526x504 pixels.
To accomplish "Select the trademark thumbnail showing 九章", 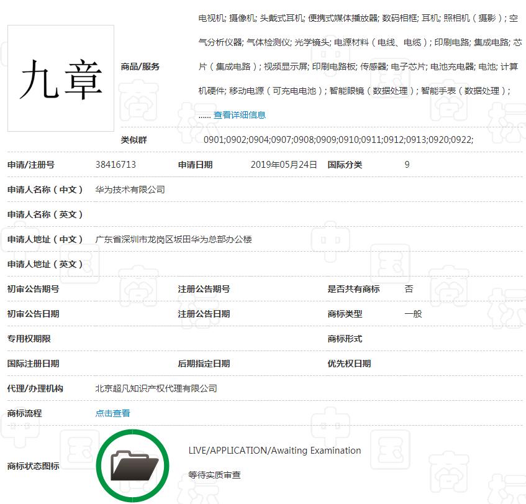I will coord(60,78).
